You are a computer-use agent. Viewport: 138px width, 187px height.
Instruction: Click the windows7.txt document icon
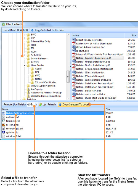click(x=3, y=136)
